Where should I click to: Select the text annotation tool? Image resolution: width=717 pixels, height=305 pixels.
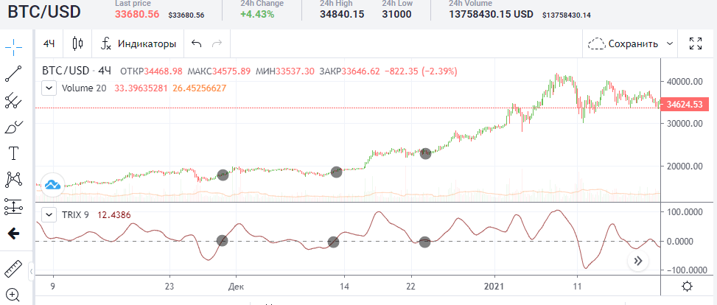click(13, 153)
